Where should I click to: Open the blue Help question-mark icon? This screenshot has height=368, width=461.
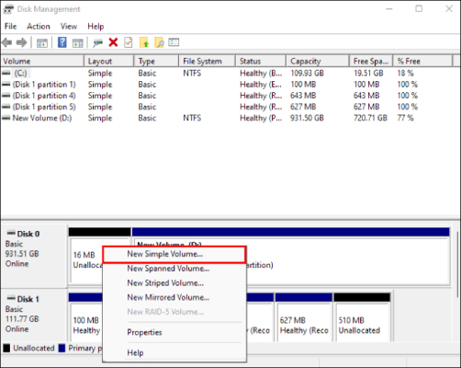click(x=62, y=42)
